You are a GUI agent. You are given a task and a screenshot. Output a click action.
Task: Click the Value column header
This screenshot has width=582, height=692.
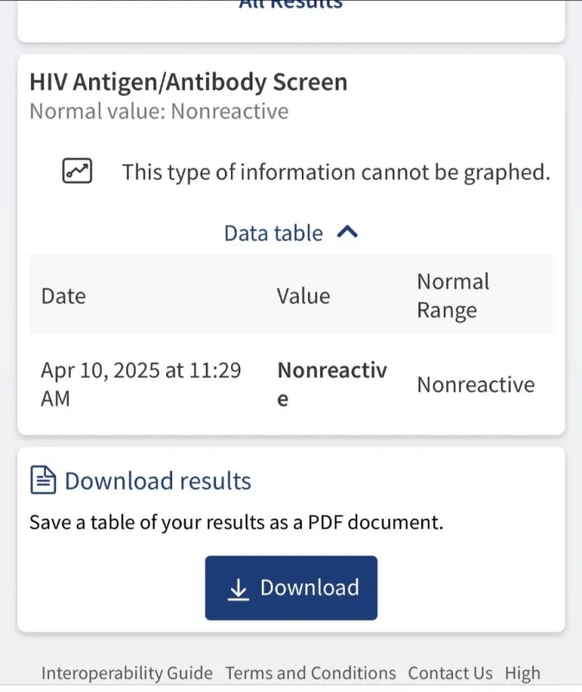(x=304, y=296)
